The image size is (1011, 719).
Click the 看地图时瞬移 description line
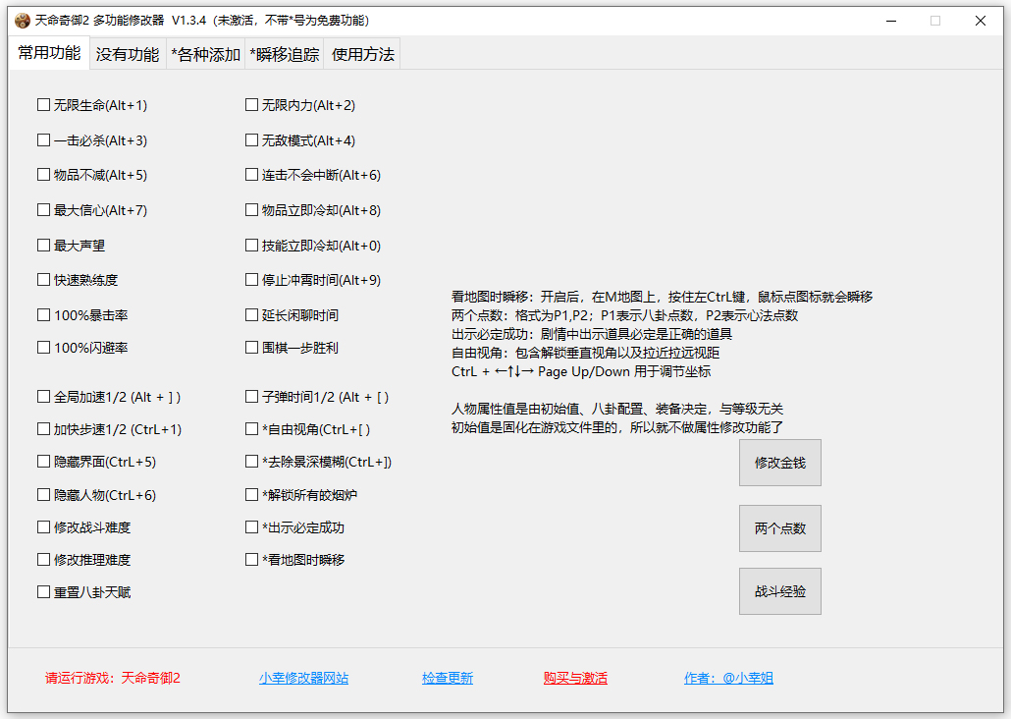[x=662, y=297]
